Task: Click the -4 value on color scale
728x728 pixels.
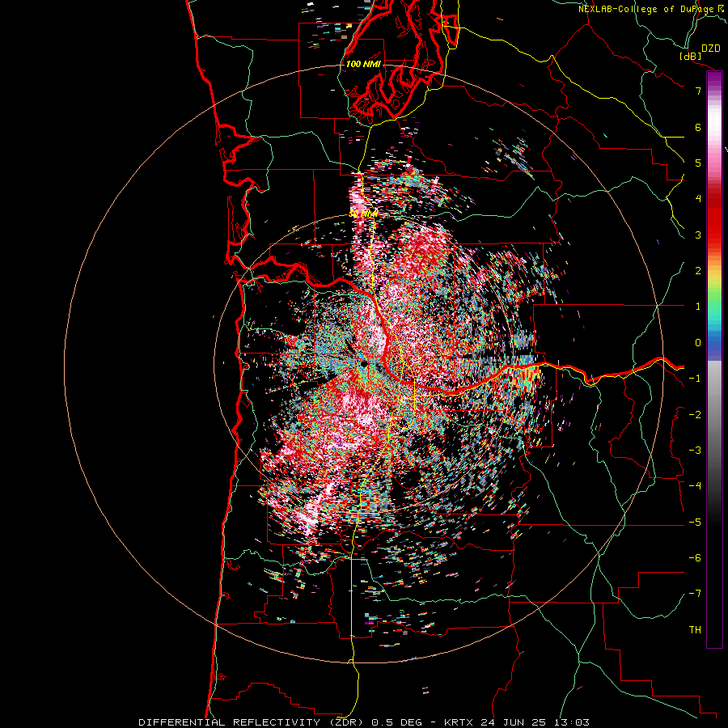Action: 695,486
